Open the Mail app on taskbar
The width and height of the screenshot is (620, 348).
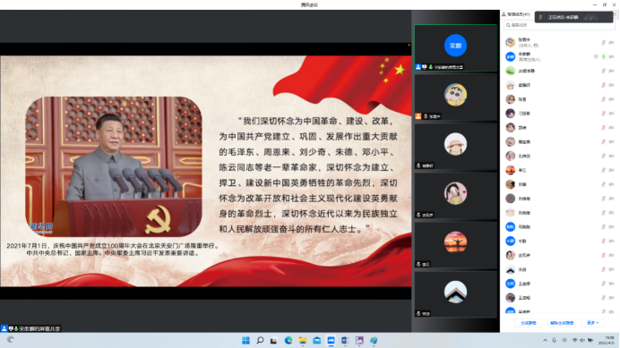[x=317, y=341]
